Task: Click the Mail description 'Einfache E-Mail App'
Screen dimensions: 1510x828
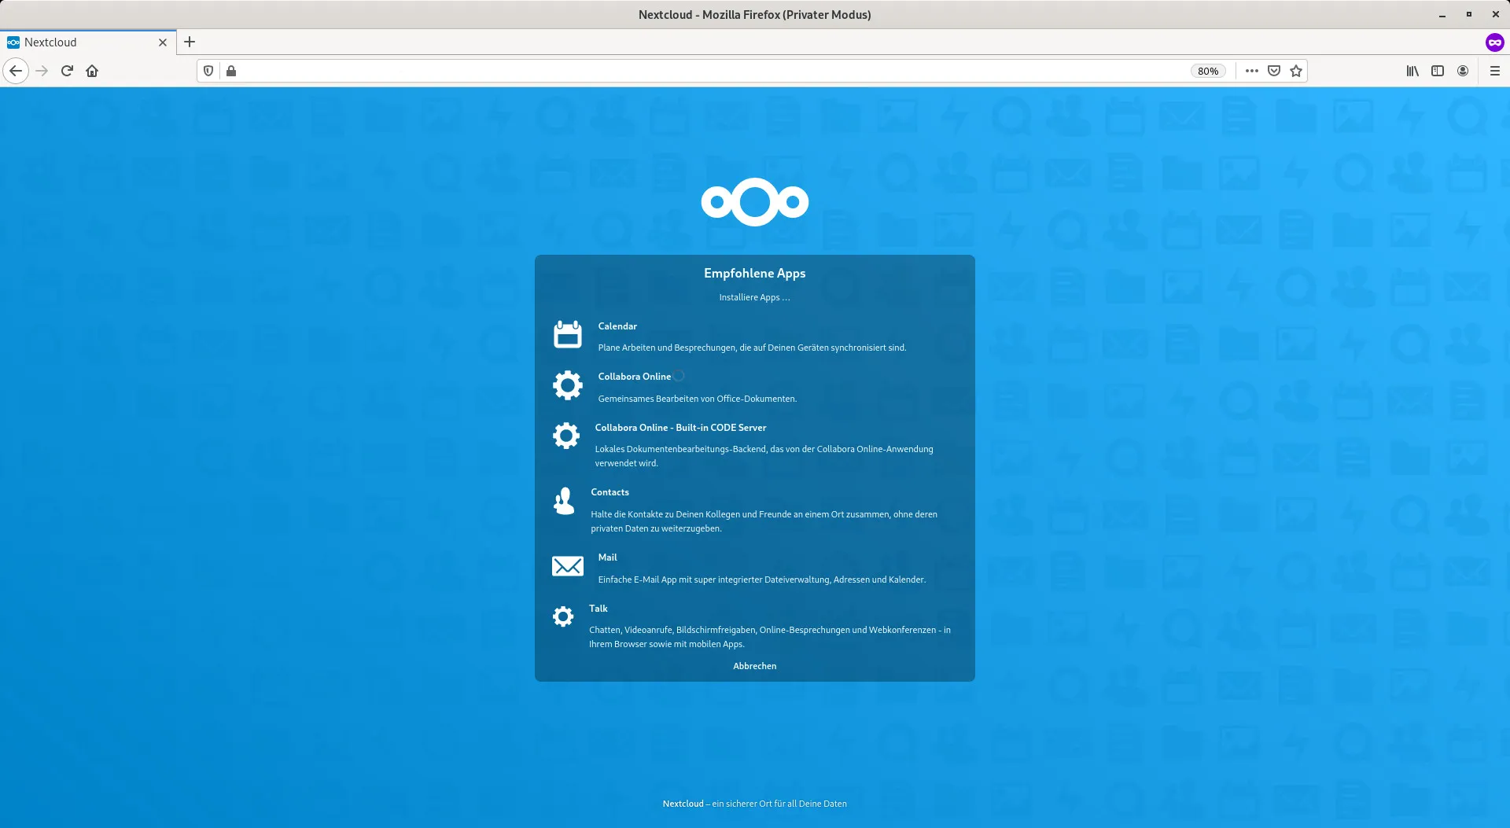Action: [x=761, y=580]
